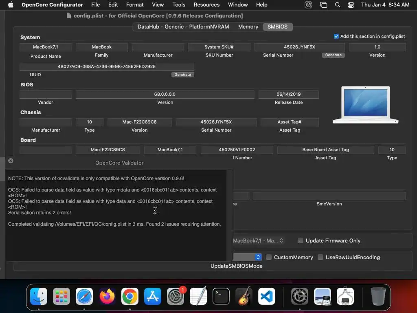Open the Trash in the Dock
Screen dimensions: 417x313
pos(378,296)
